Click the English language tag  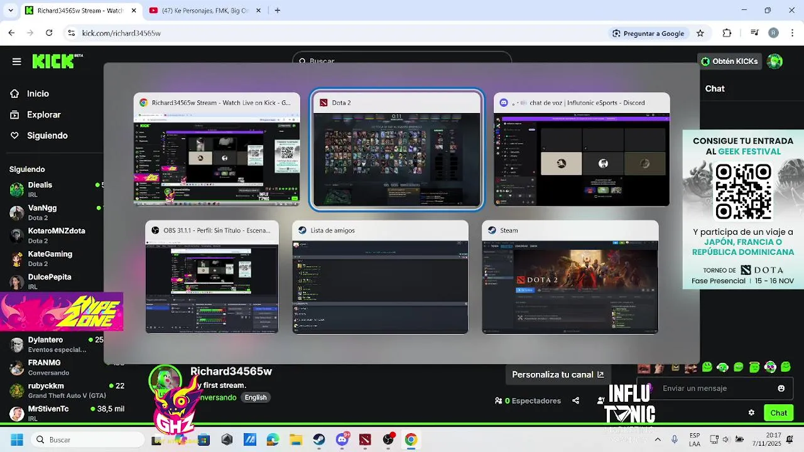click(256, 397)
